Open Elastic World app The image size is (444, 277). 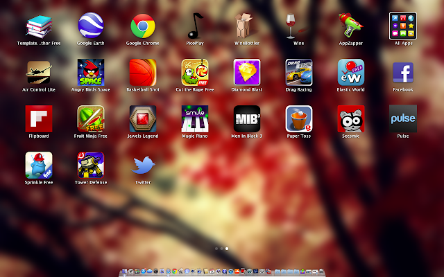coord(351,72)
